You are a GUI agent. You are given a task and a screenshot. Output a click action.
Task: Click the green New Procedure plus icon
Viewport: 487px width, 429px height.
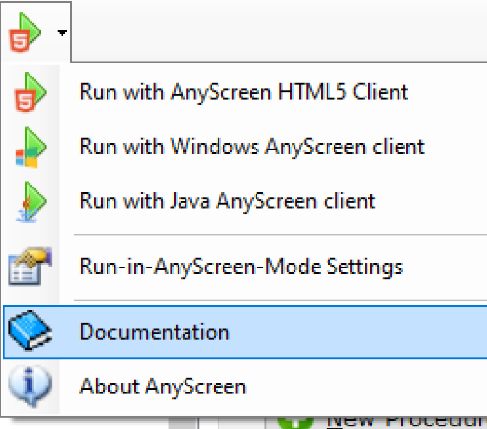click(x=295, y=422)
